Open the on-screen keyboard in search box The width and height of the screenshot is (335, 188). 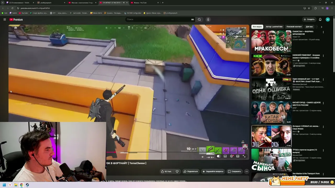(x=192, y=20)
